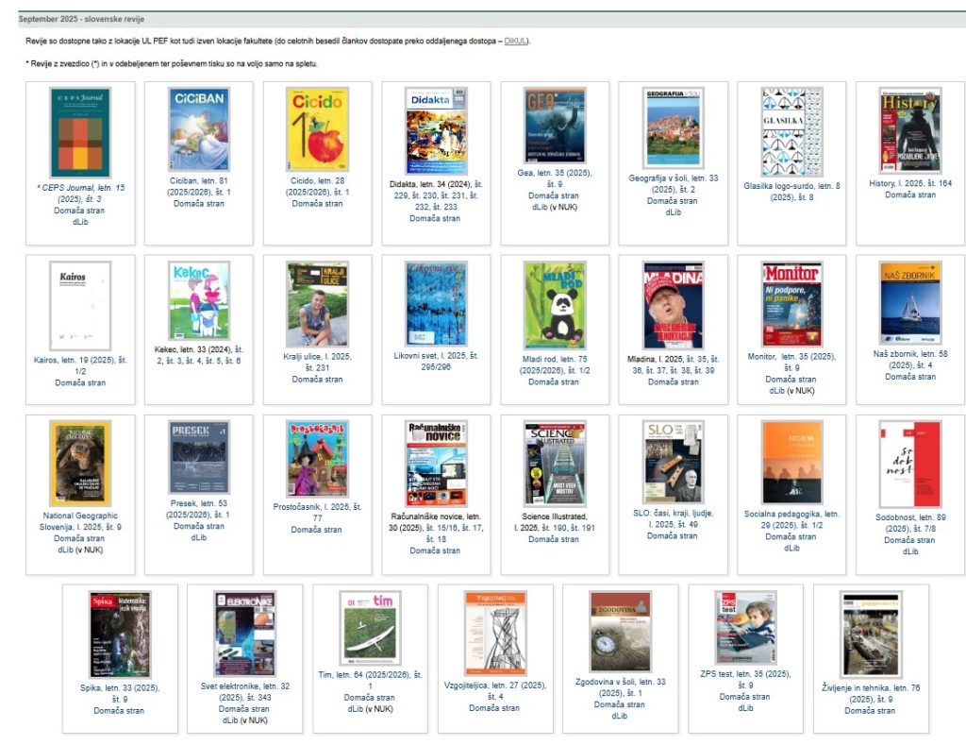Open dLib (v NUK) under National Geographic Slovenija

coord(80,550)
